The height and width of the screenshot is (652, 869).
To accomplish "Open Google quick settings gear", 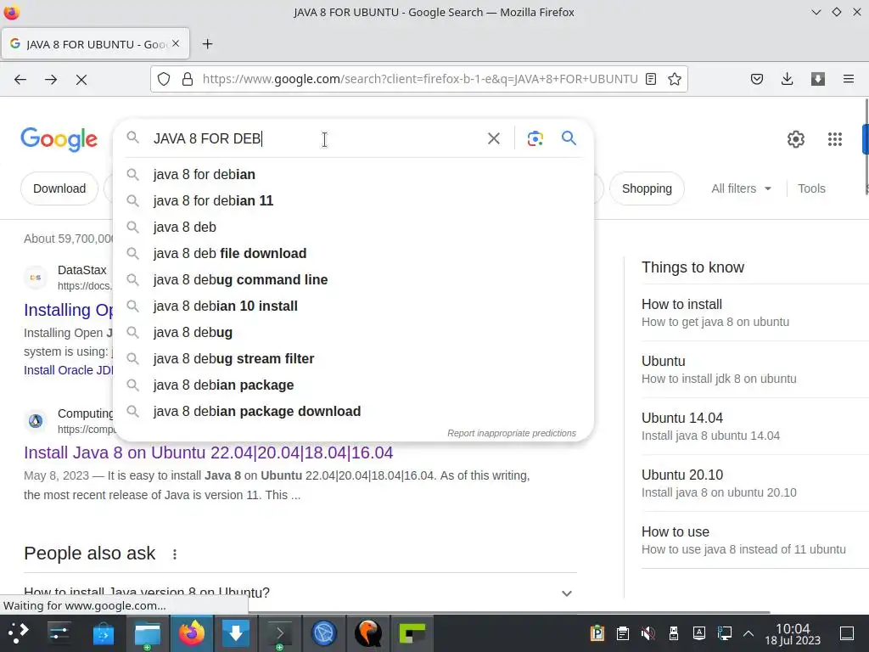I will [x=796, y=139].
